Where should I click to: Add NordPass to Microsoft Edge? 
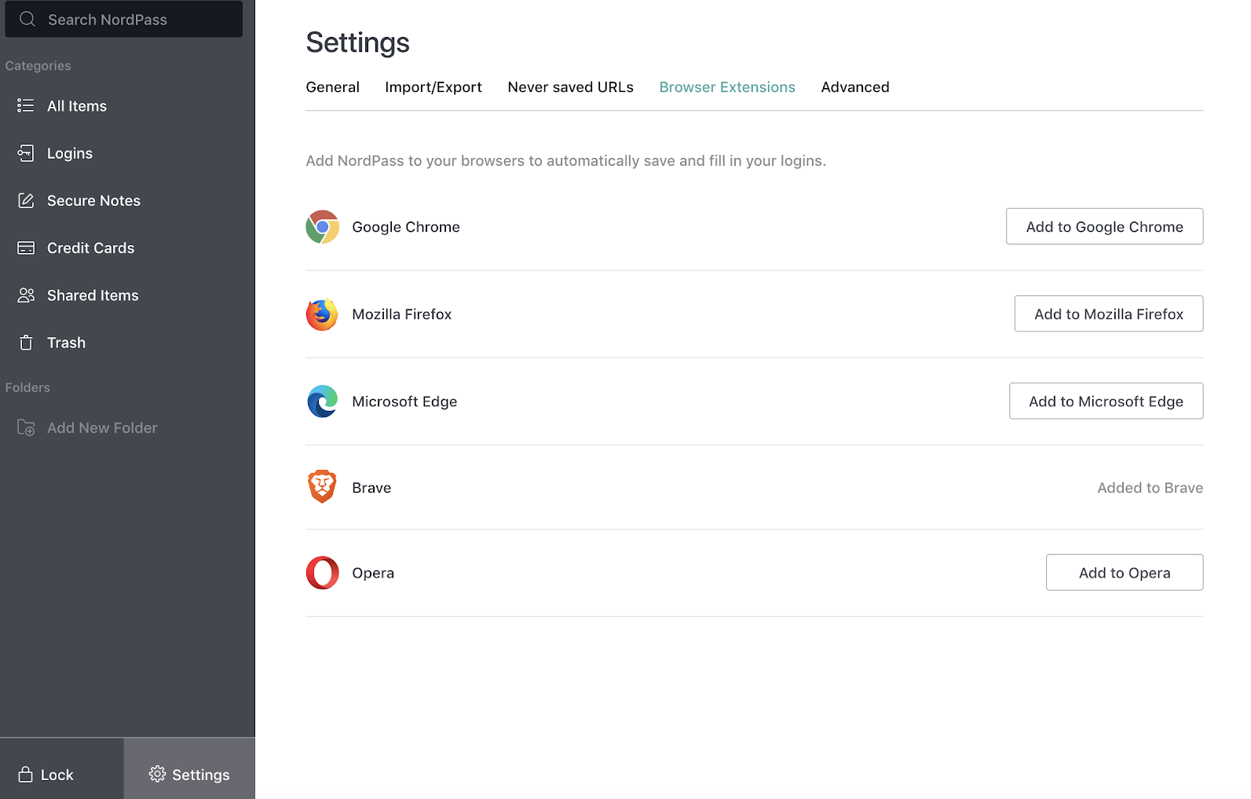click(1106, 401)
